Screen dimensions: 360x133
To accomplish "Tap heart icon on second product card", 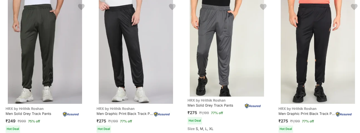I will click(x=172, y=7).
